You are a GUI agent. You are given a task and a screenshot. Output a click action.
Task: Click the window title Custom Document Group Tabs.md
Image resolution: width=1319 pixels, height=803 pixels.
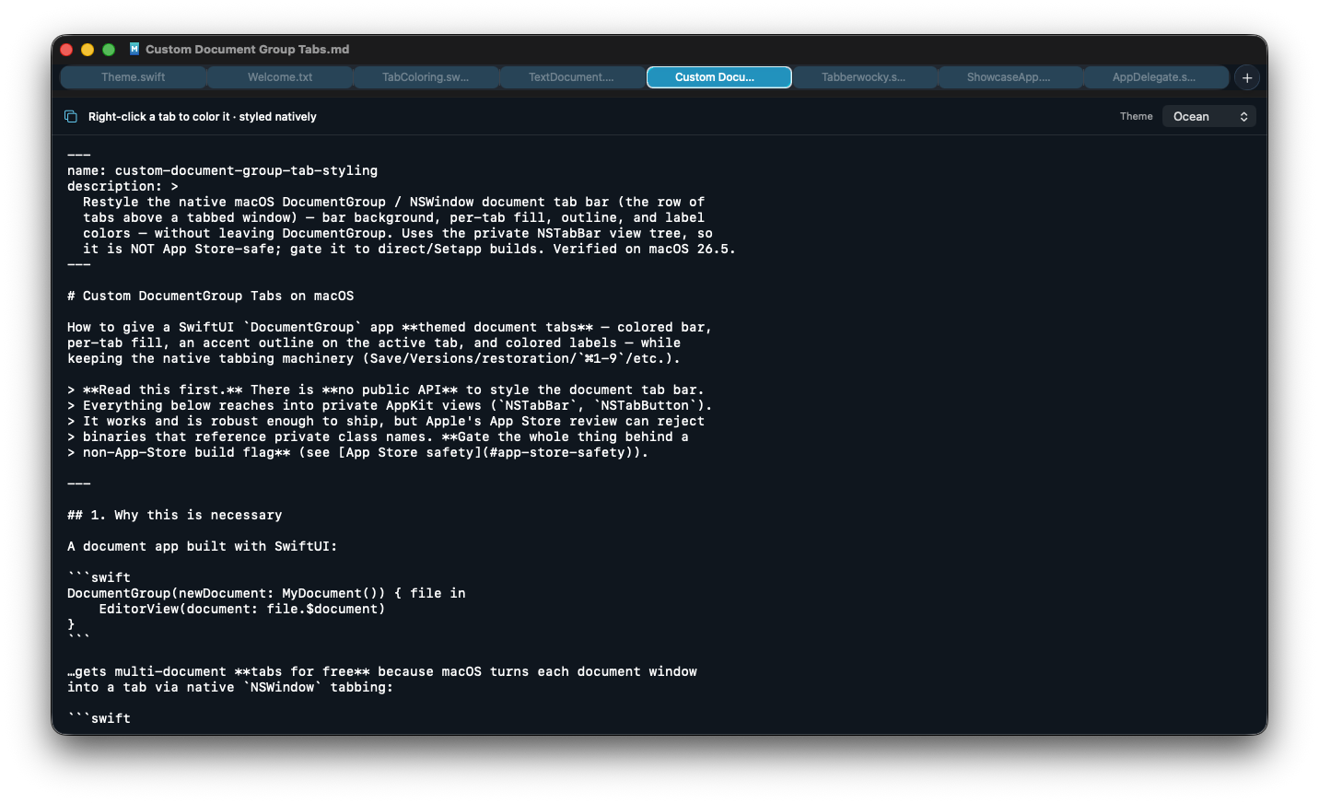[247, 50]
